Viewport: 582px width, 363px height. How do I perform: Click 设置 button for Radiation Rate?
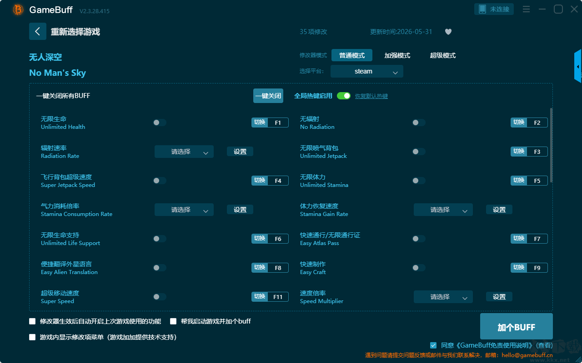[x=240, y=152]
